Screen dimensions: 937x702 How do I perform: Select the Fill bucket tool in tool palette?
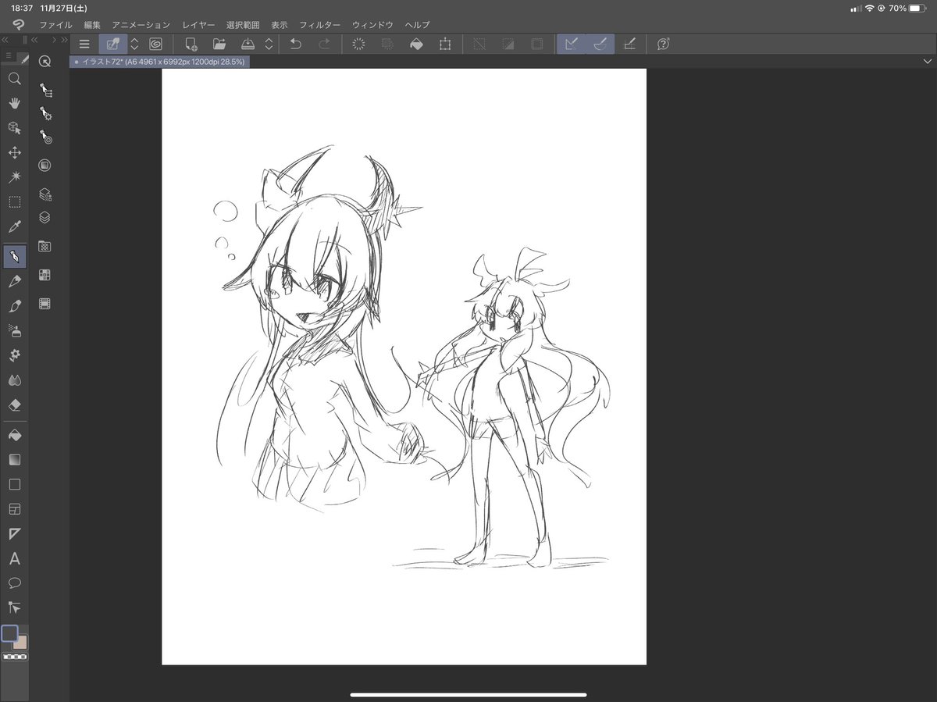[14, 435]
